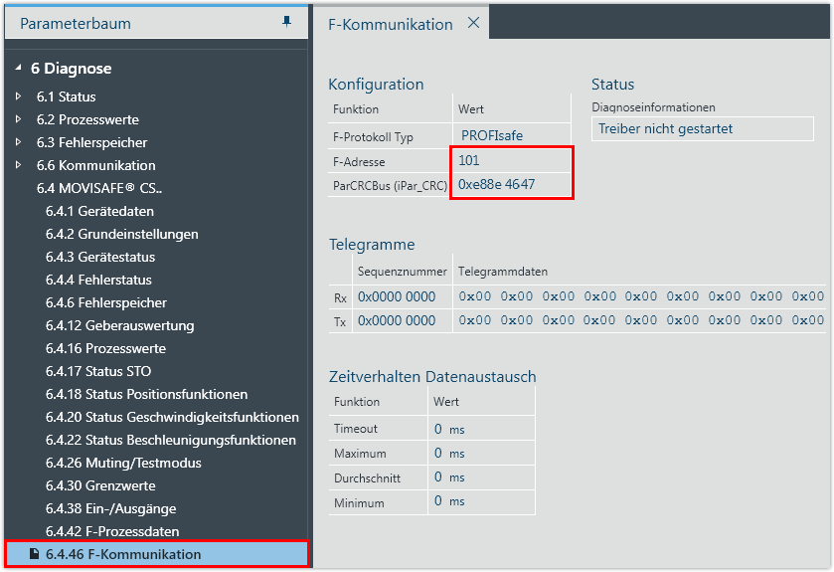
Task: Open 6.4.1 Gerätedaten in the tree
Action: [99, 211]
